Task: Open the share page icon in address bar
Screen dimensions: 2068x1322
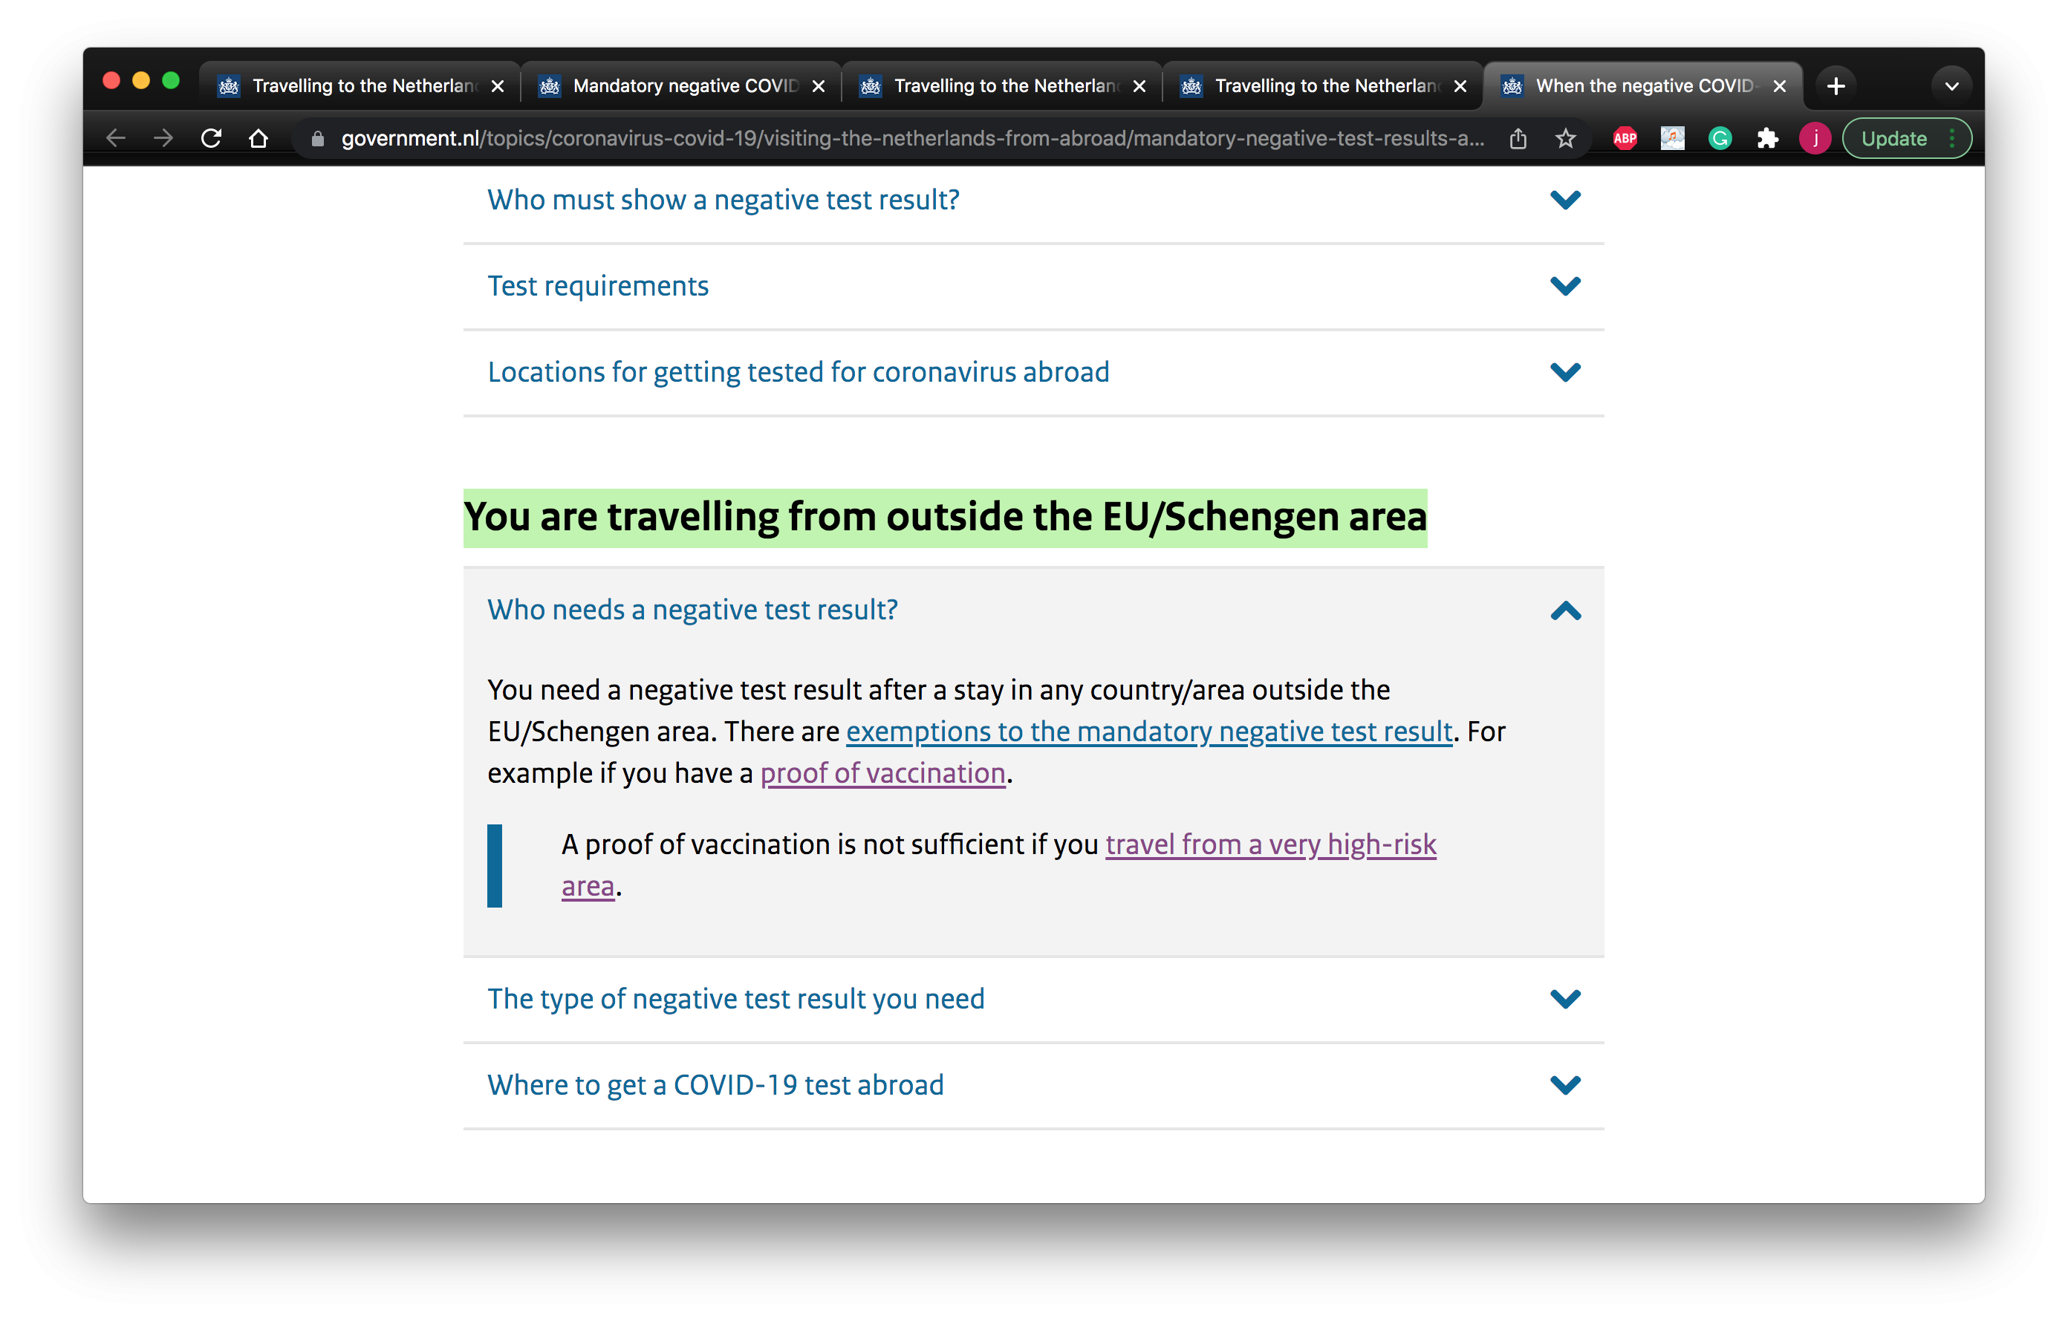Action: 1518,138
